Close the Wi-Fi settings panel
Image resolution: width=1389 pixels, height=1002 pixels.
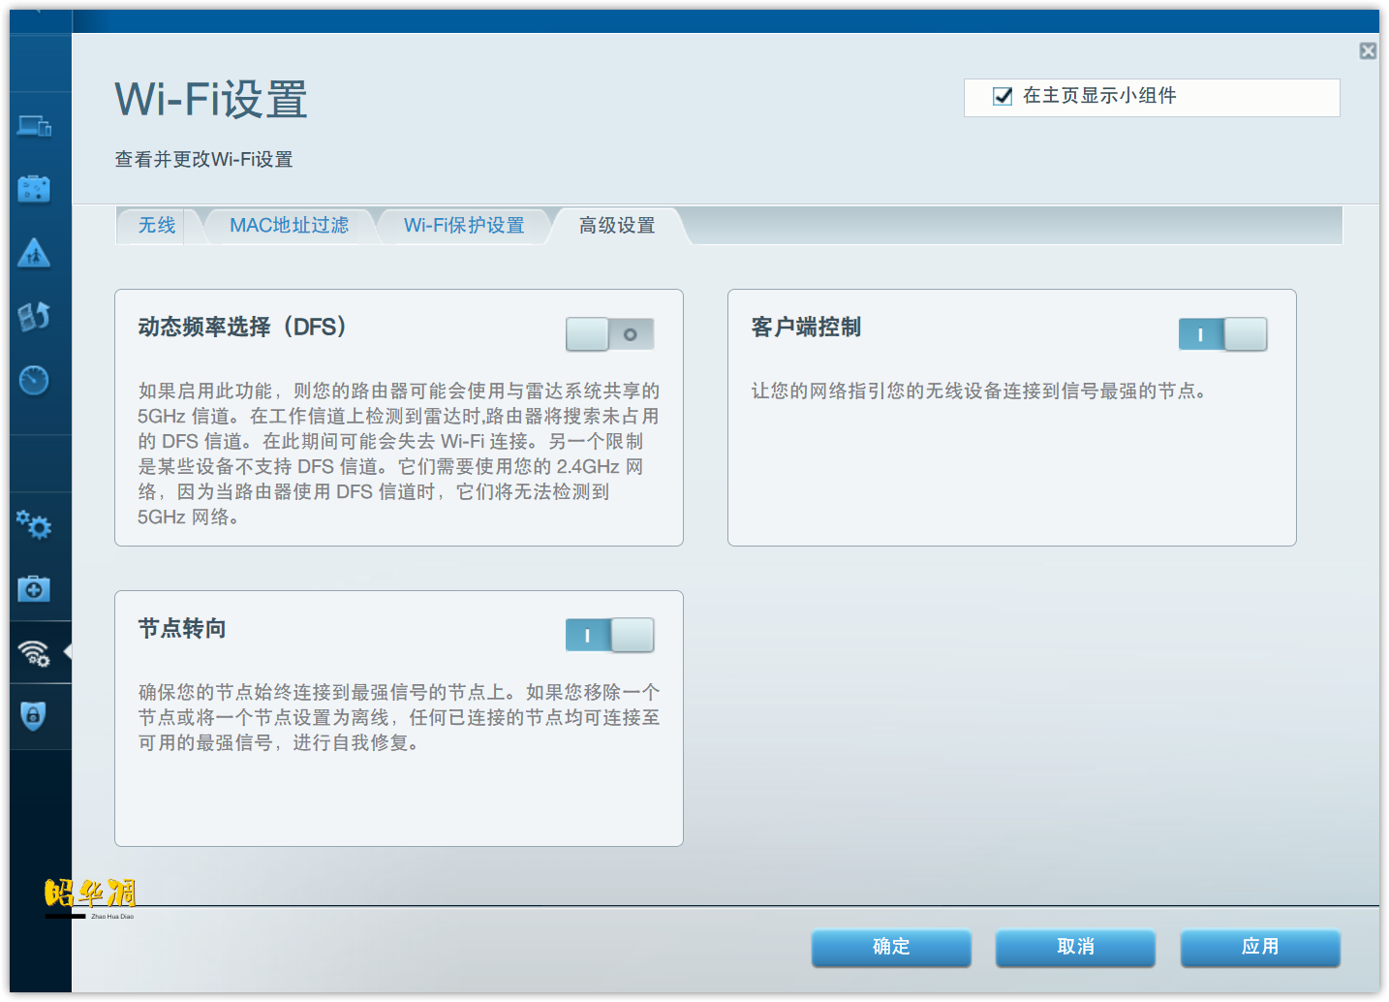(1368, 51)
